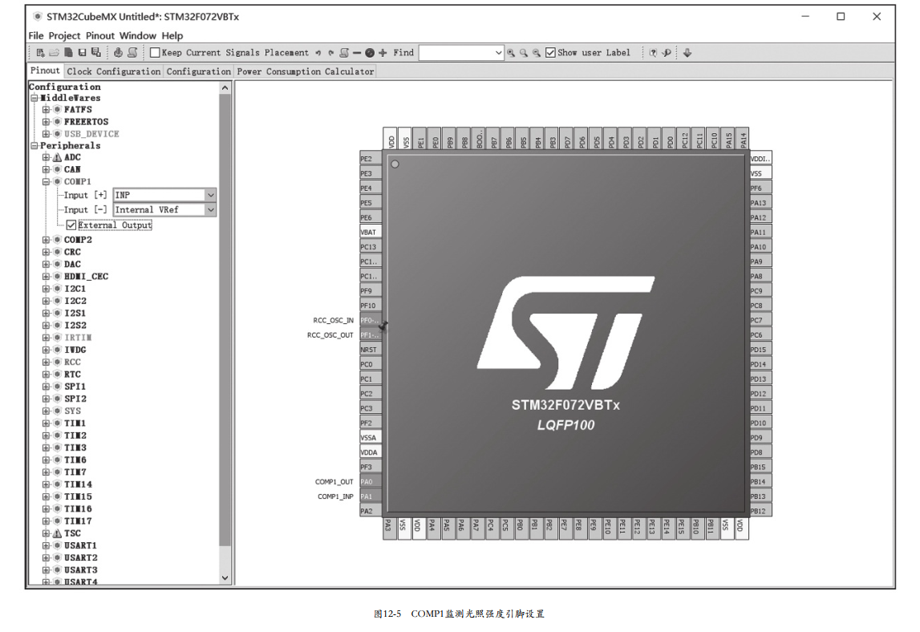Expand the ADC peripheral node
Screen dimensions: 920x632
tap(47, 157)
